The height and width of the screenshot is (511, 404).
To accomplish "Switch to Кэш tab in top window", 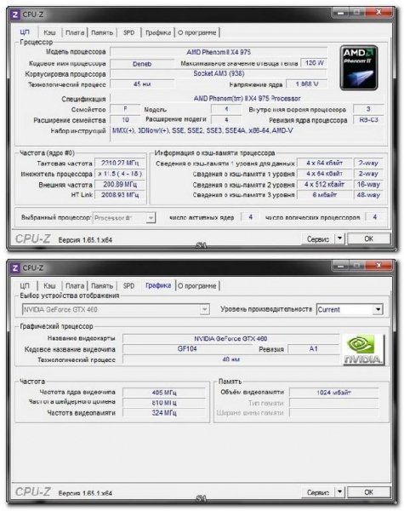I will click(49, 32).
